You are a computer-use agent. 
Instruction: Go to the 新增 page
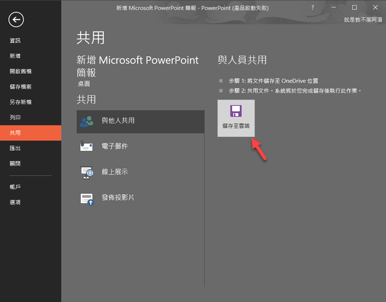15,56
